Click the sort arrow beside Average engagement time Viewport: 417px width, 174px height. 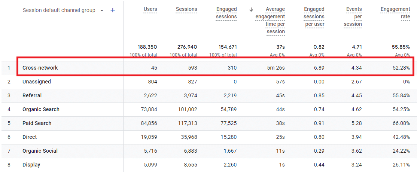pos(251,9)
